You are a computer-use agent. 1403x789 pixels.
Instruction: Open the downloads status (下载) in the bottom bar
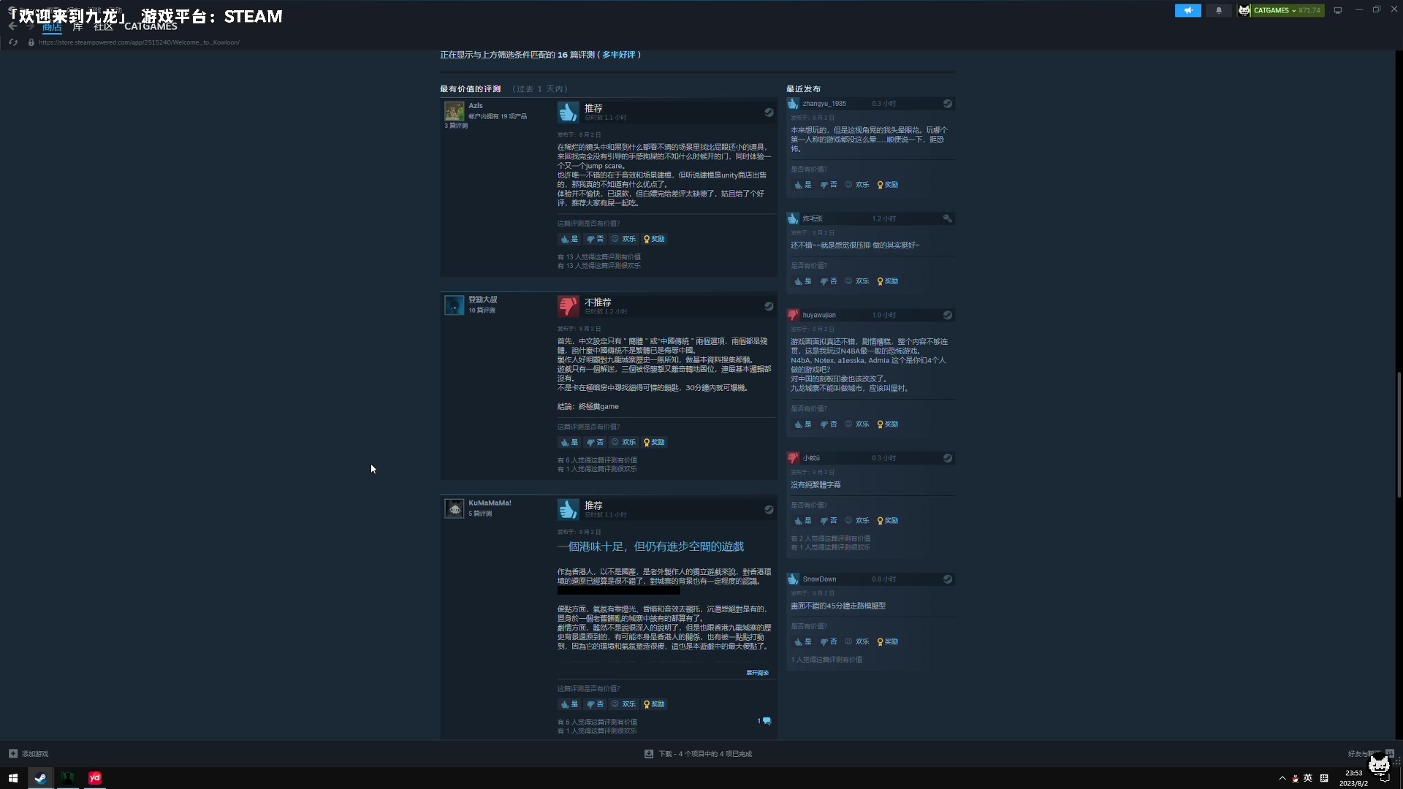coord(698,754)
